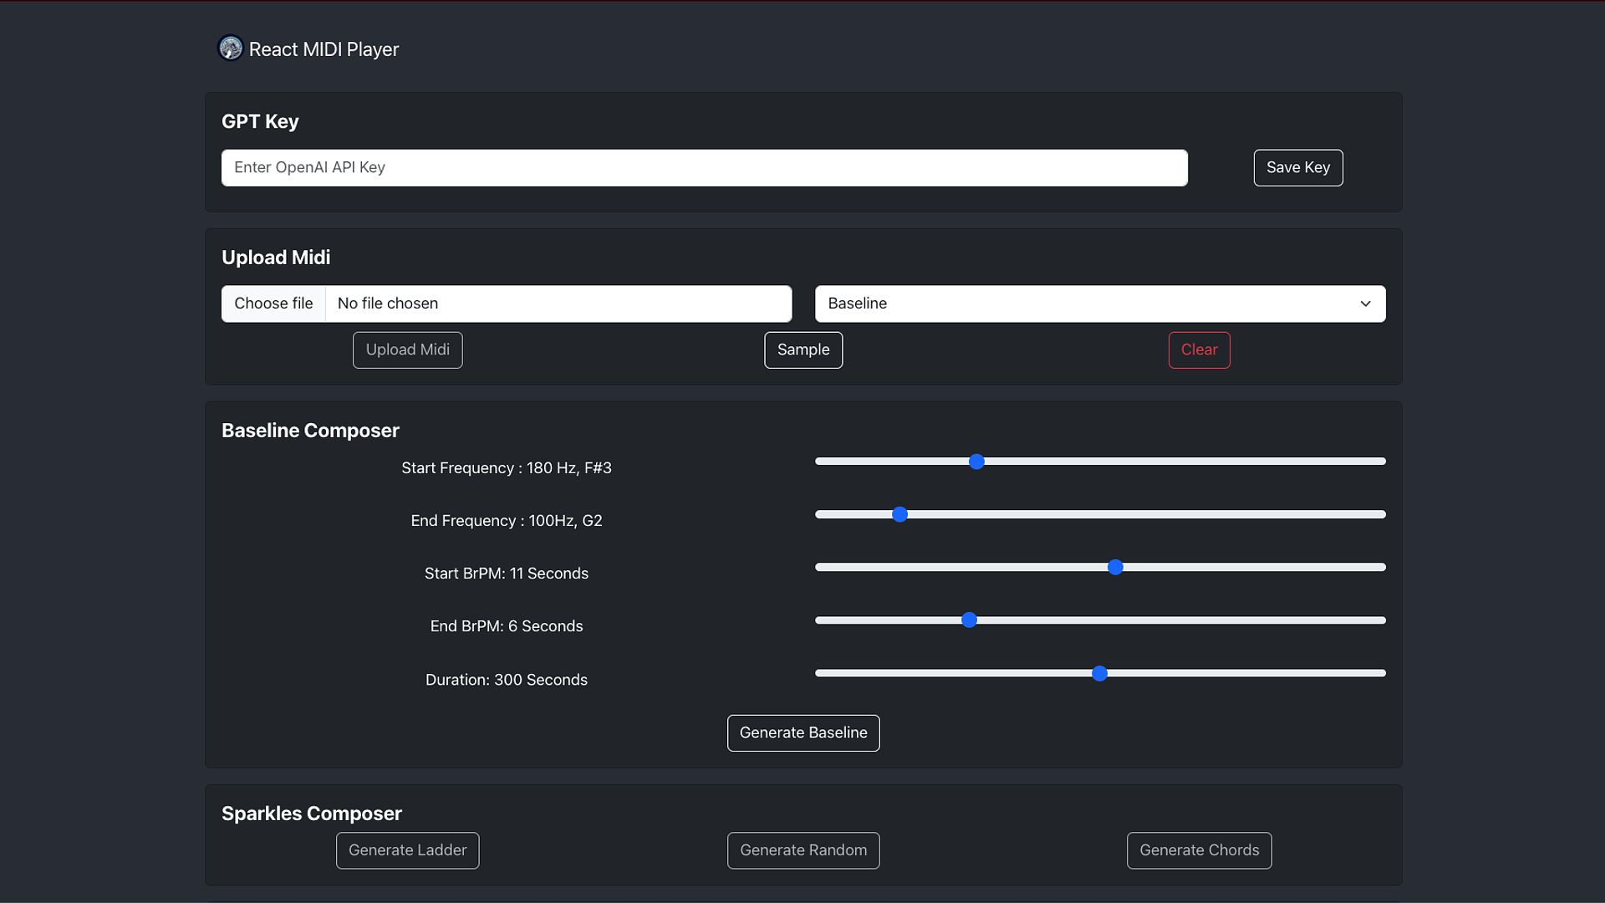Click the React MIDI Player logo icon

230,48
